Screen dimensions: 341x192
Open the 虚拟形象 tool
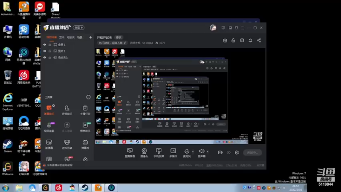point(67,144)
